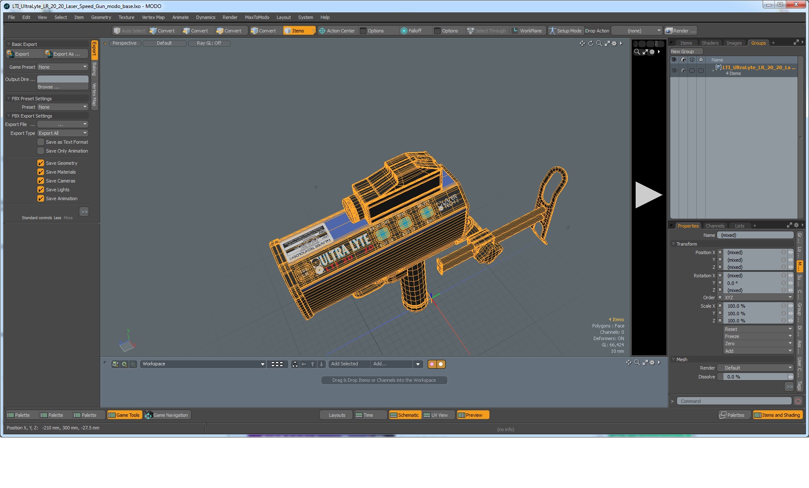This screenshot has width=809, height=488.
Task: Open preview pane gear settings
Action: 652,52
